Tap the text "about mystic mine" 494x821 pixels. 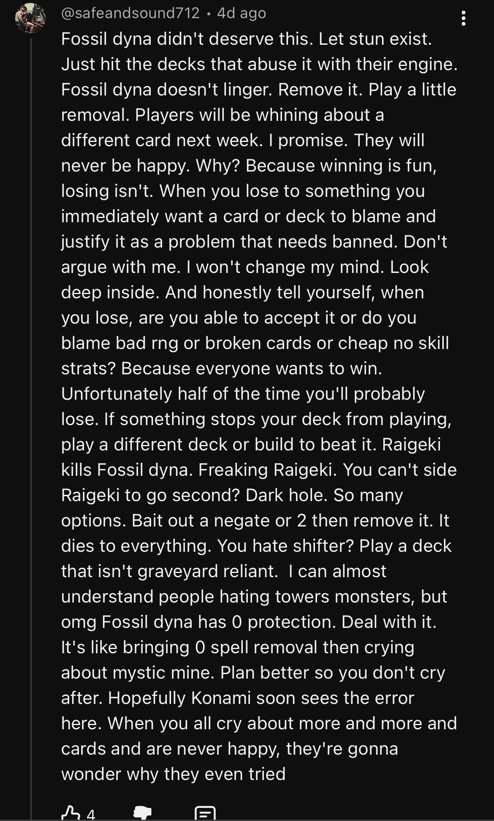tap(138, 673)
